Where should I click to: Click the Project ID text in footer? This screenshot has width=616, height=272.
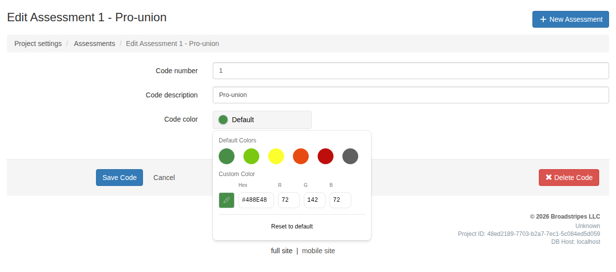[529, 234]
